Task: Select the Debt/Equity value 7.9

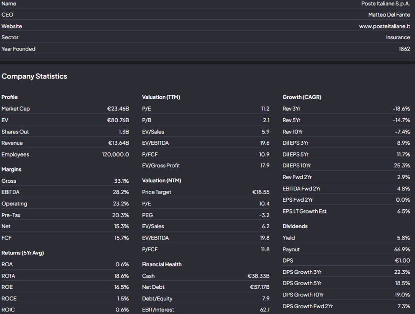Action: tap(266, 298)
